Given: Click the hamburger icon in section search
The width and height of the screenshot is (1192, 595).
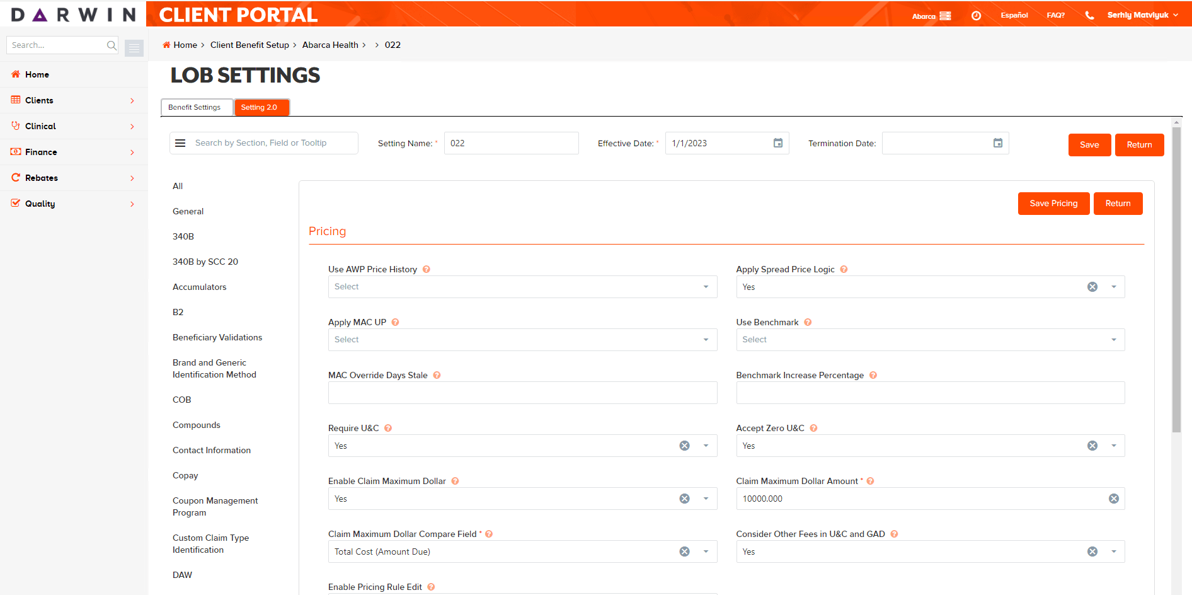Looking at the screenshot, I should pos(180,143).
